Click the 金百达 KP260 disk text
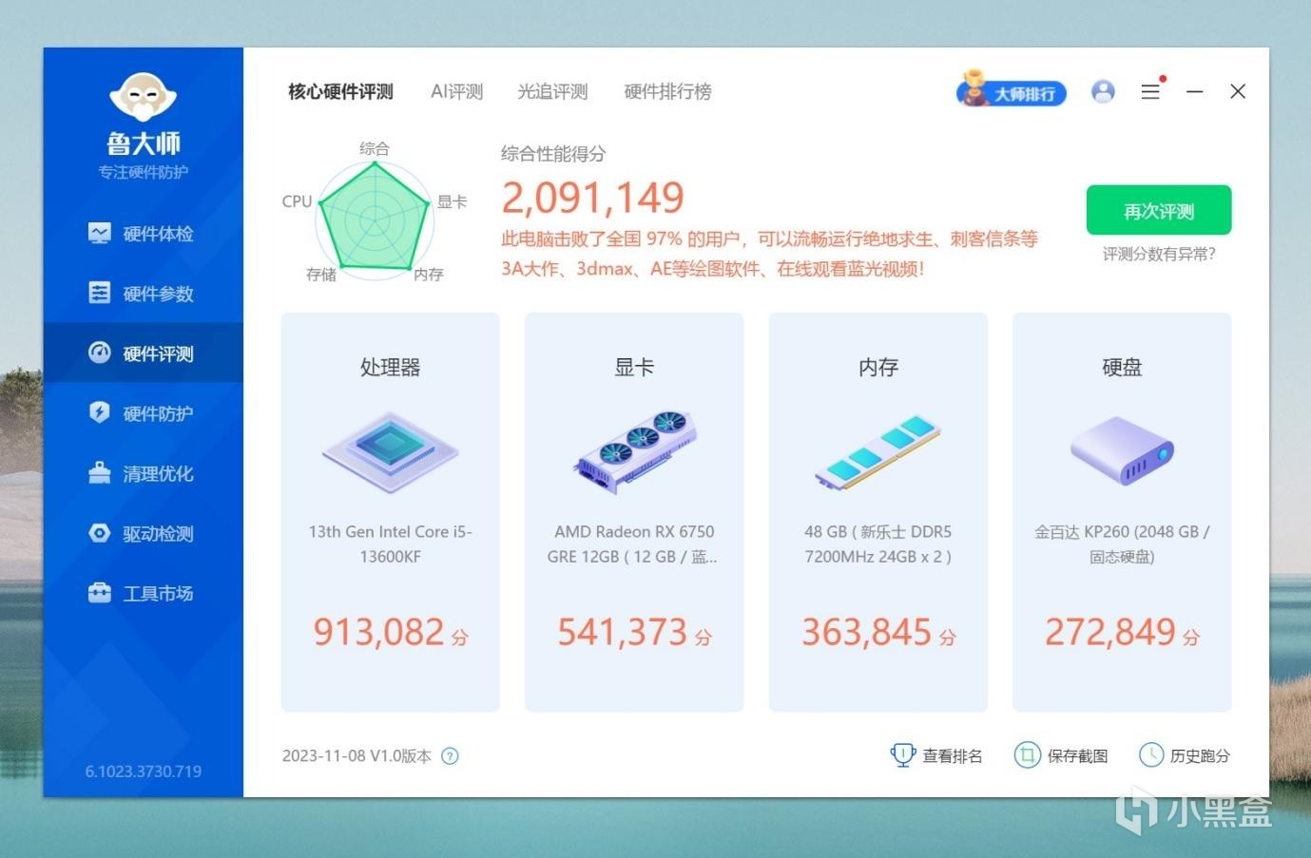 pyautogui.click(x=1122, y=544)
